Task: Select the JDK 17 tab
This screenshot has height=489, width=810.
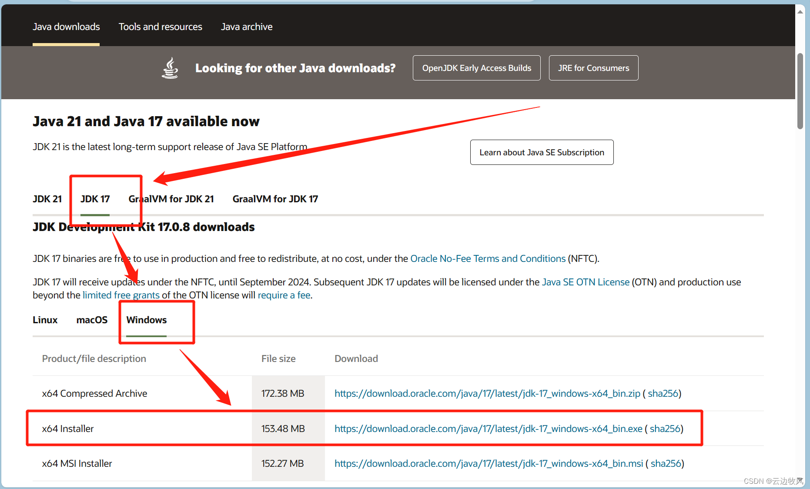Action: point(95,199)
